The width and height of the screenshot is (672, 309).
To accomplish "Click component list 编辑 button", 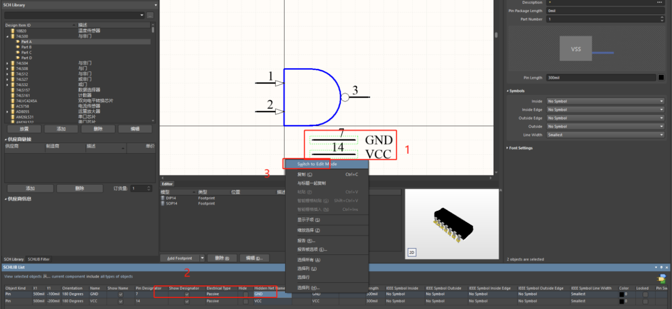I will 135,129.
